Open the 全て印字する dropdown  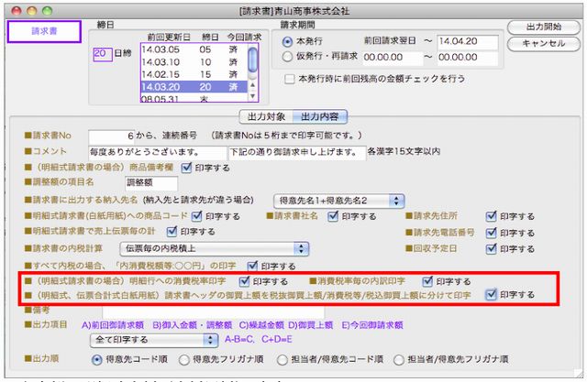coord(154,340)
